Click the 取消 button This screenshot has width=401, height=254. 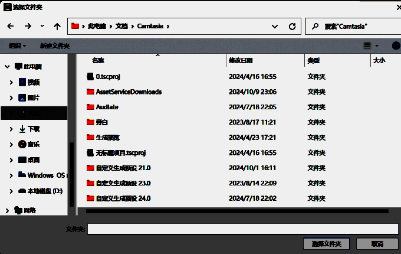377,243
